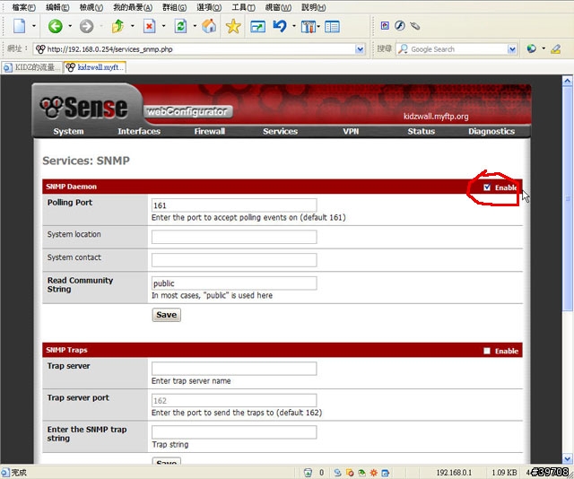Open the VPN navigation menu
This screenshot has width=574, height=479.
pos(351,131)
